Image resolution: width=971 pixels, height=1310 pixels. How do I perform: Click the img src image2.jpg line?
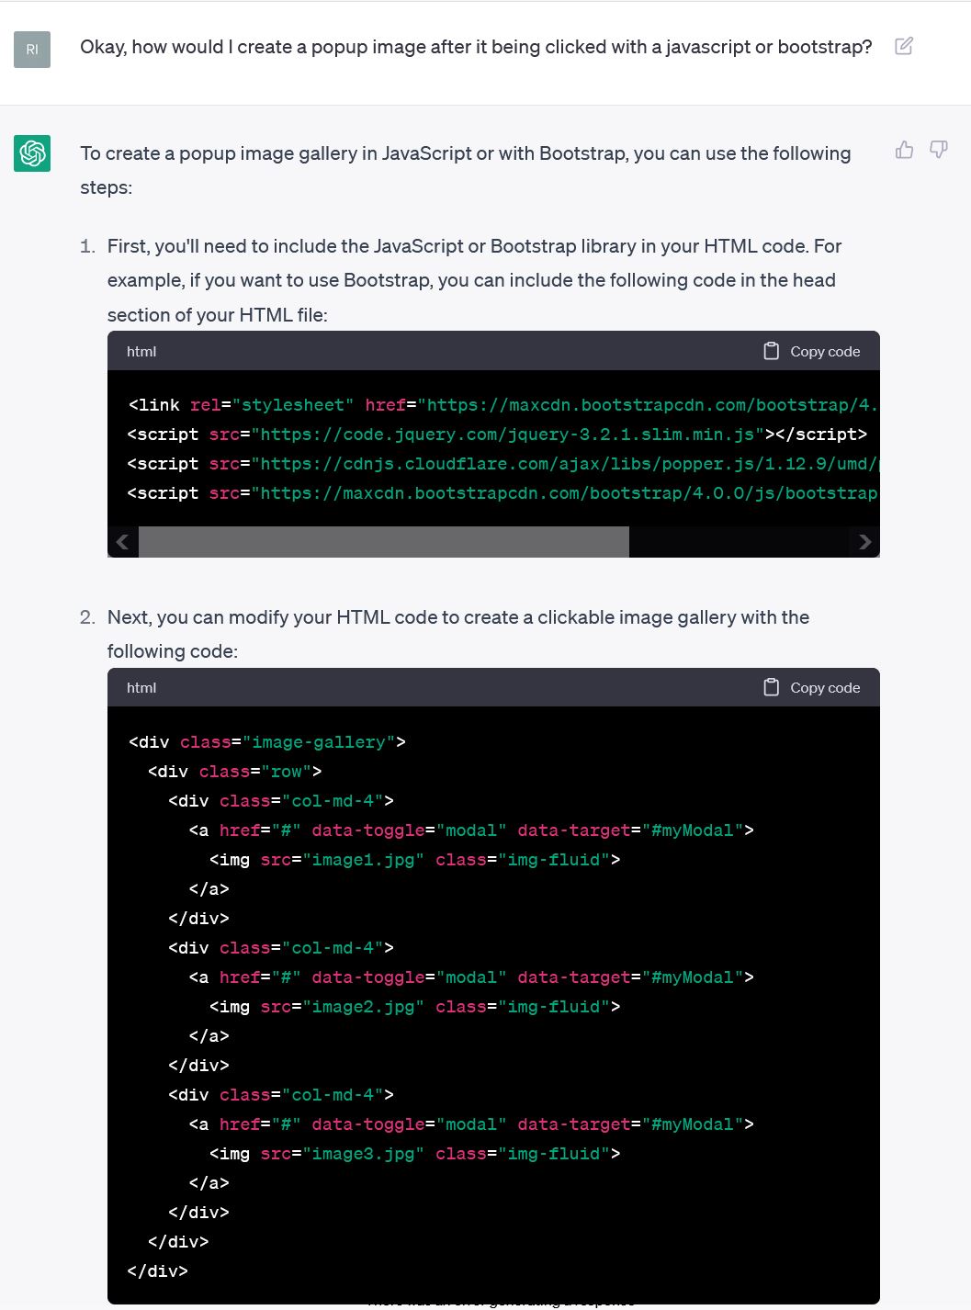pos(415,1007)
